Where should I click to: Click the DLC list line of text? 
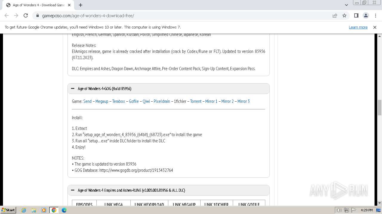pos(164,69)
